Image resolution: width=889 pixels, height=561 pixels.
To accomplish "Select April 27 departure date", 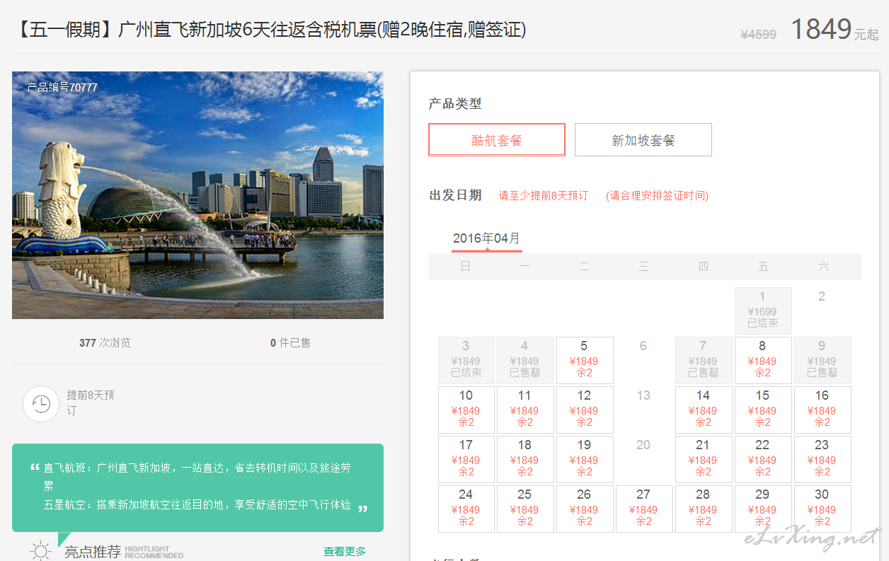I will click(644, 509).
